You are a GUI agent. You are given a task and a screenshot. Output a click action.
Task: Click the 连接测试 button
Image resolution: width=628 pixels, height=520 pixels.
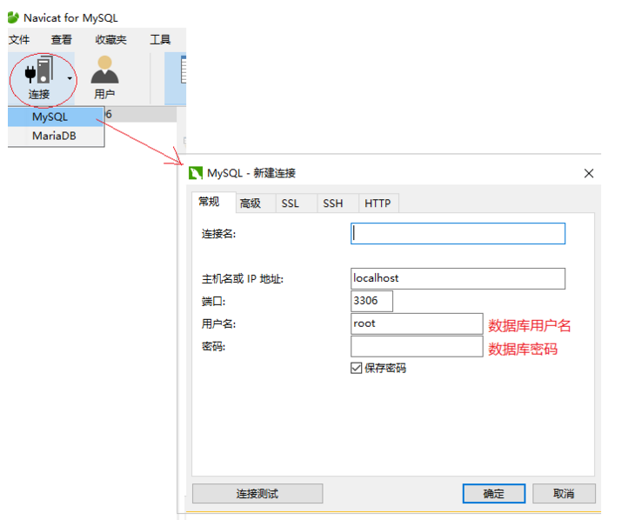[x=257, y=493]
